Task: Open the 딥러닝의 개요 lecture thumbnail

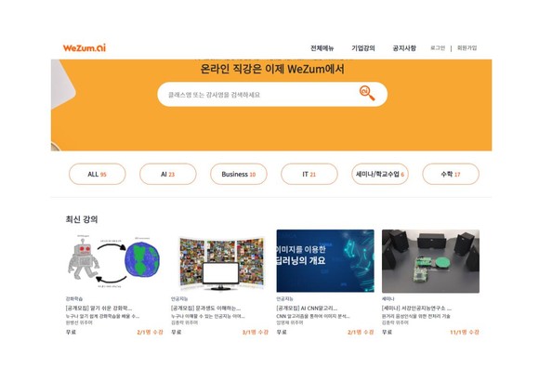Action: pos(325,261)
